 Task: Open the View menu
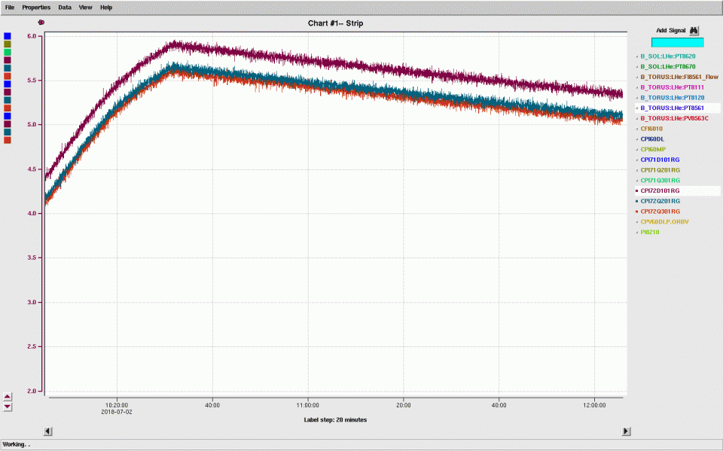click(x=85, y=7)
